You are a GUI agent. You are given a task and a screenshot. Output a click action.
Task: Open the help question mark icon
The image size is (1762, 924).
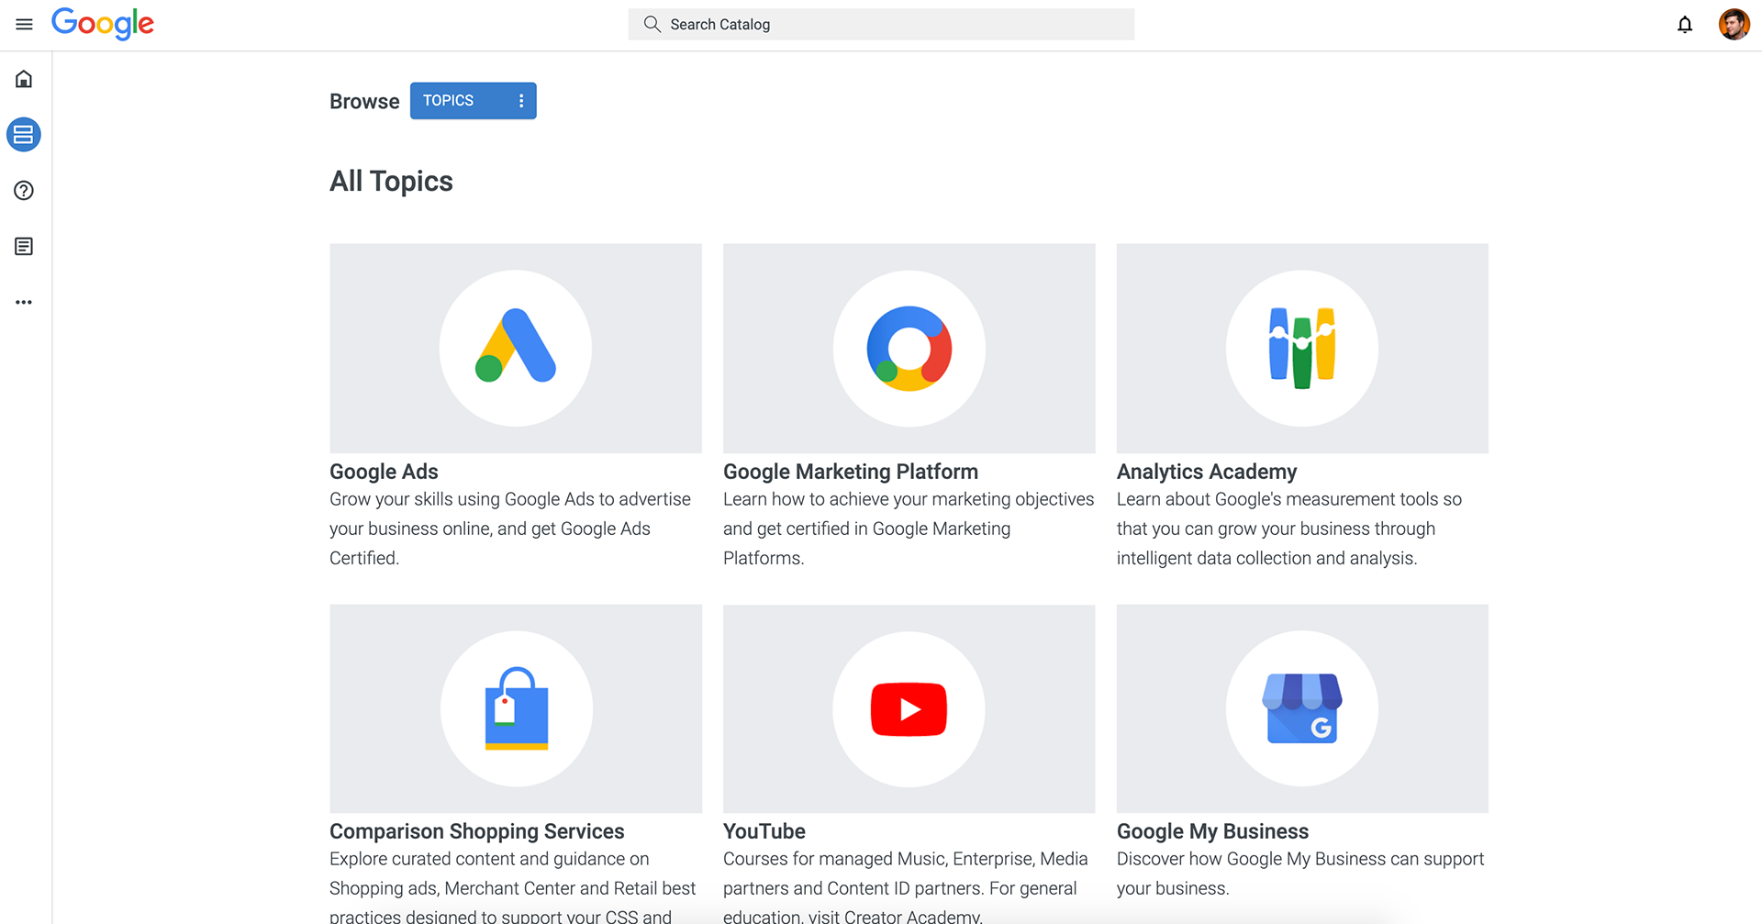point(24,191)
